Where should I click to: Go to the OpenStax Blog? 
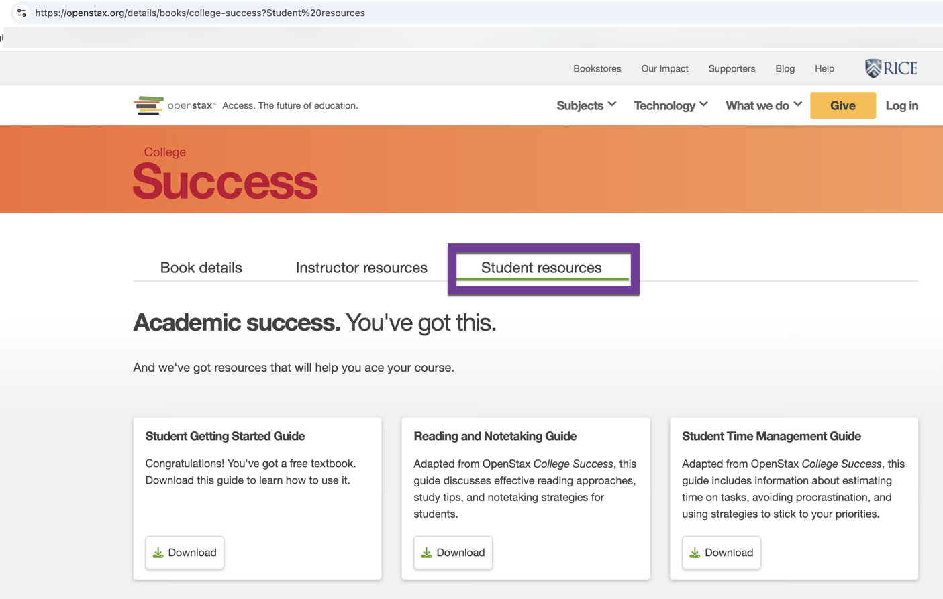click(x=785, y=68)
